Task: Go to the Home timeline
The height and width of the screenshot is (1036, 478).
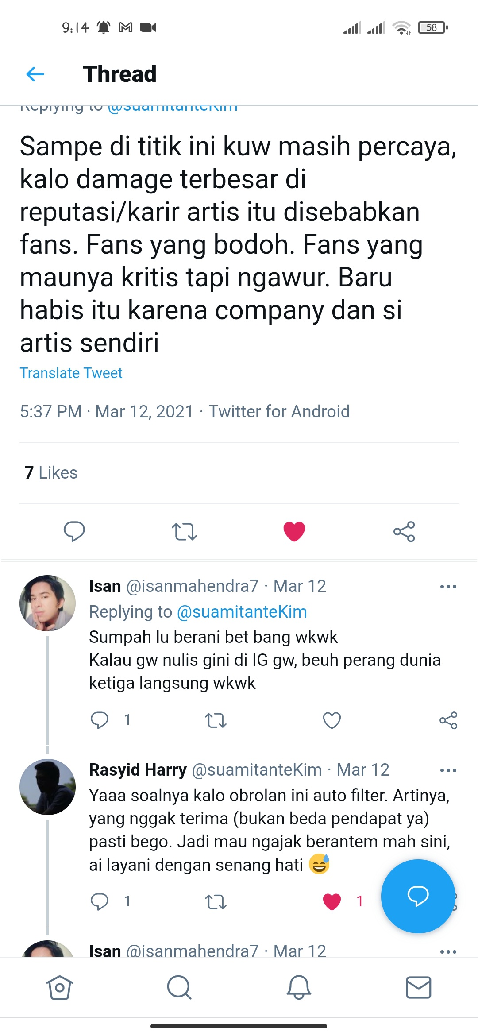Action: (x=60, y=986)
